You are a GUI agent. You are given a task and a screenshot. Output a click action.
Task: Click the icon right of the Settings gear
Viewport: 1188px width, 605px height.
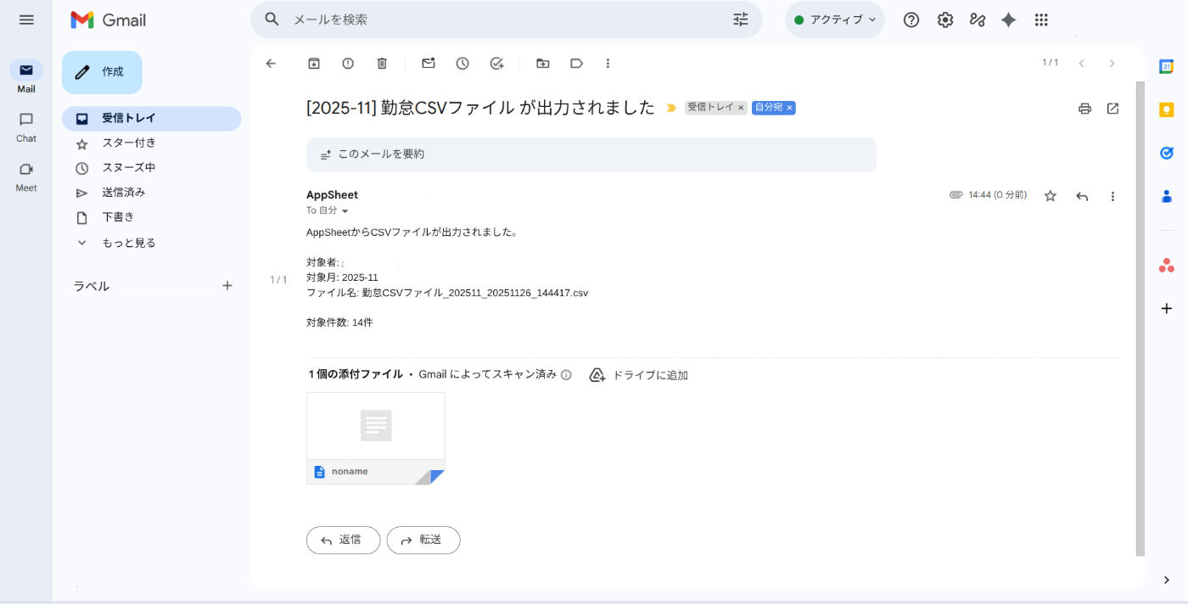(978, 20)
